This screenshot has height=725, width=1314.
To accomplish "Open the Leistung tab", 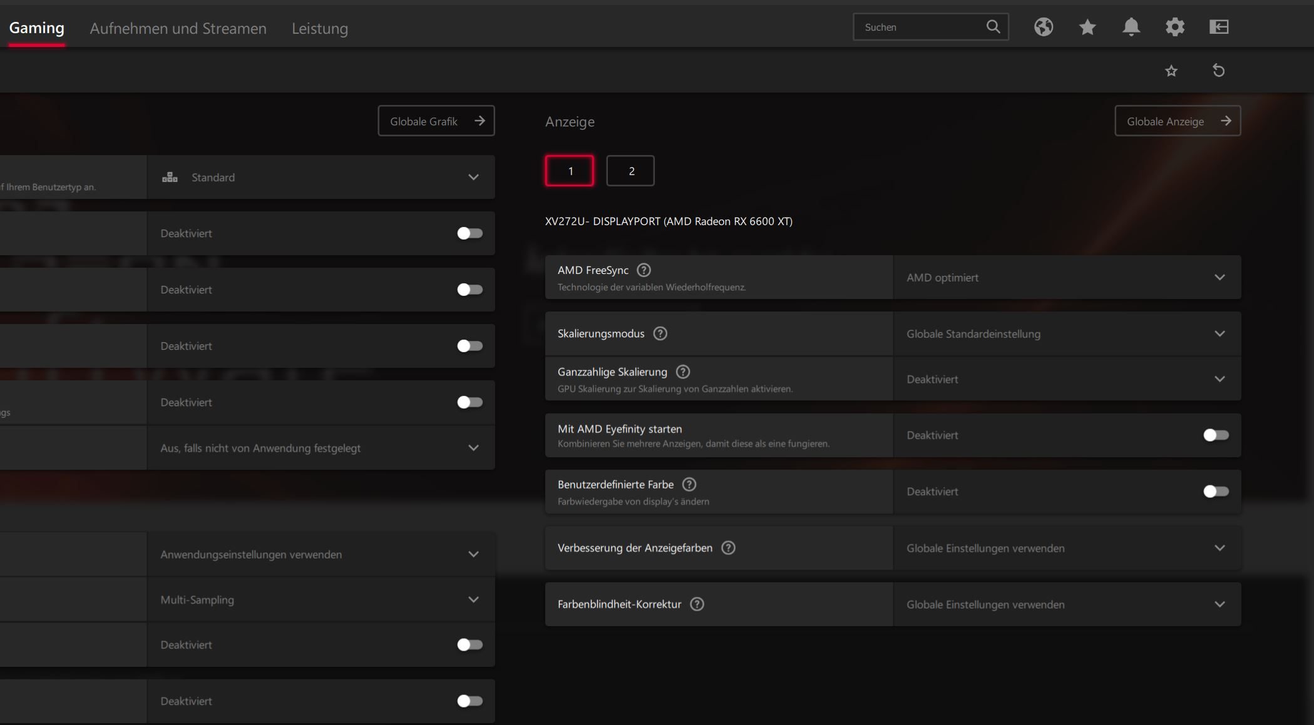I will click(319, 28).
